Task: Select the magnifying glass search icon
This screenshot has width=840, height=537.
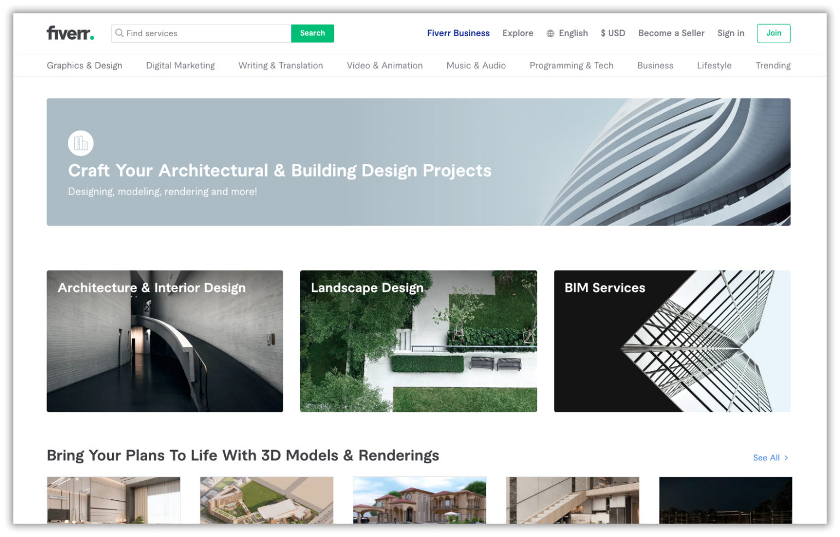Action: pos(120,33)
